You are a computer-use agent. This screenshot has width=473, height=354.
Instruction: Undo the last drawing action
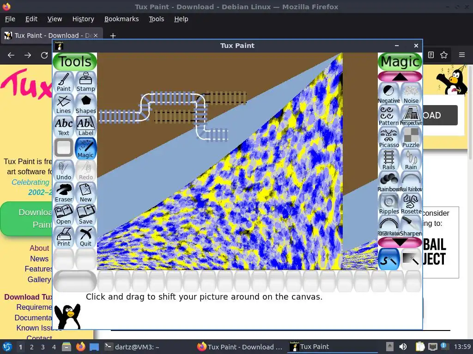64,171
